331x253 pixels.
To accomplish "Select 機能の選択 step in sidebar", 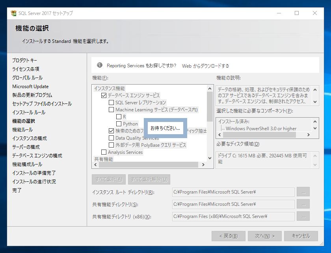I will (24, 121).
